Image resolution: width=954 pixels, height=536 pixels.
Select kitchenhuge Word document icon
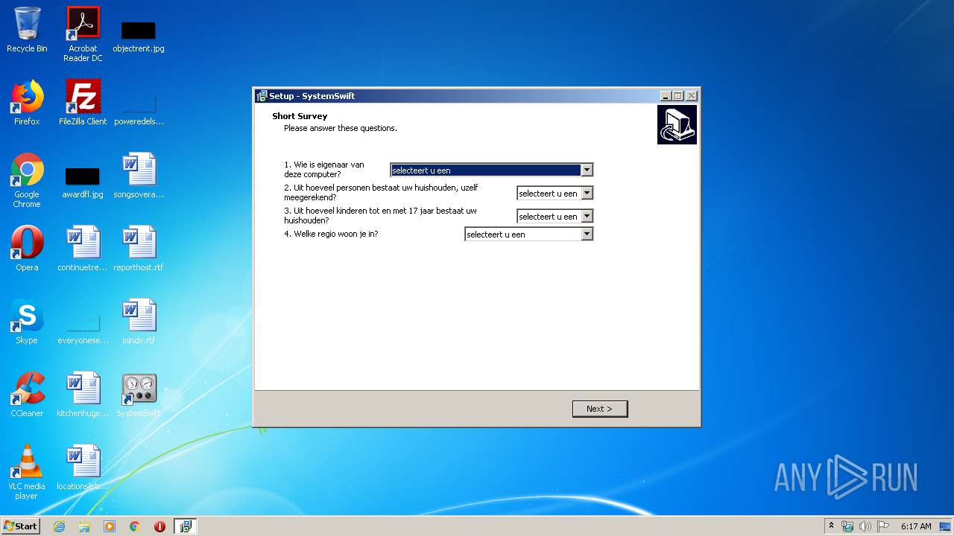tap(83, 395)
